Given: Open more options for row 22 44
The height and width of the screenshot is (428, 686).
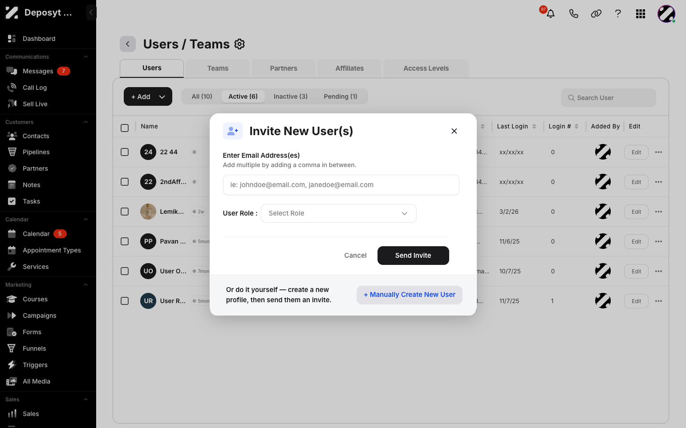Looking at the screenshot, I should click(659, 152).
